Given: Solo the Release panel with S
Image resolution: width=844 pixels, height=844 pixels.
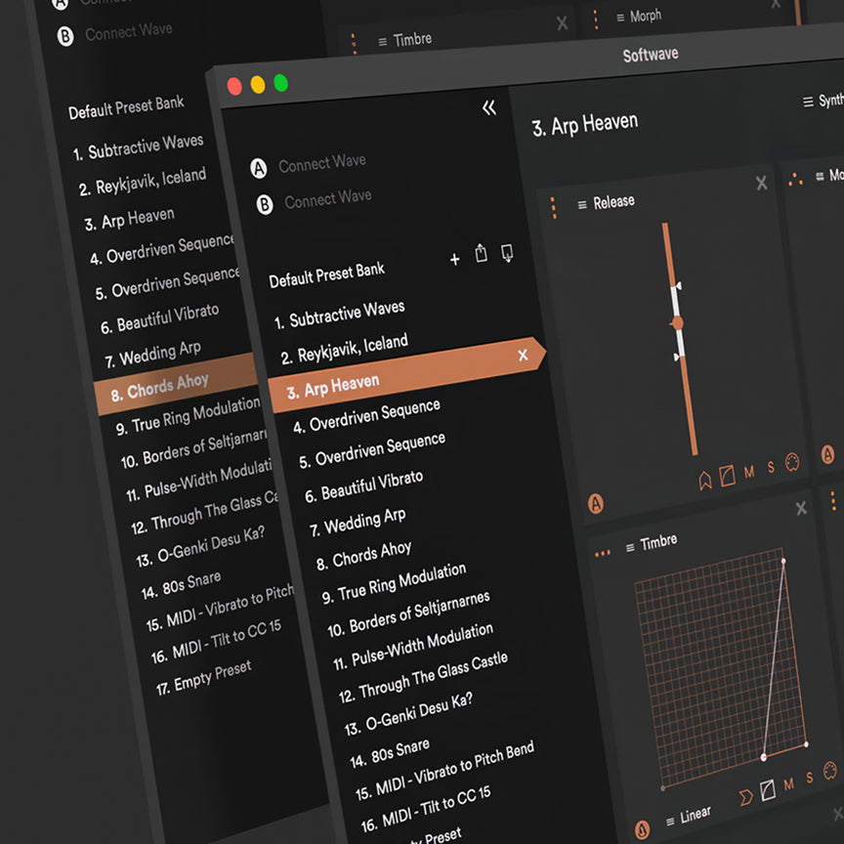Looking at the screenshot, I should (771, 468).
